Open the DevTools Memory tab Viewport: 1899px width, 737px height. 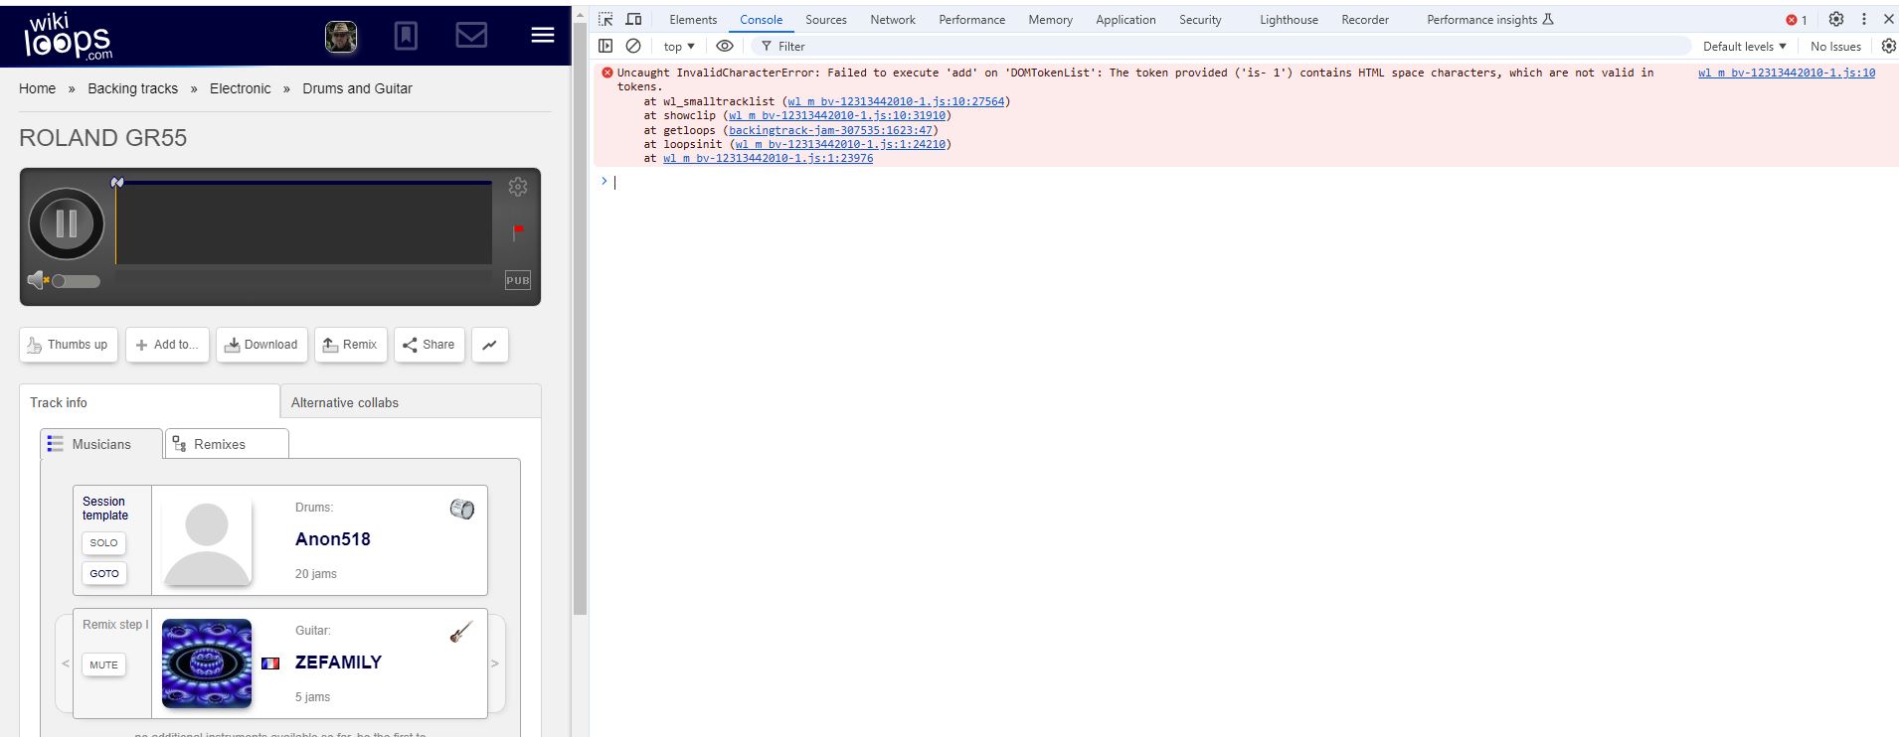[1050, 20]
